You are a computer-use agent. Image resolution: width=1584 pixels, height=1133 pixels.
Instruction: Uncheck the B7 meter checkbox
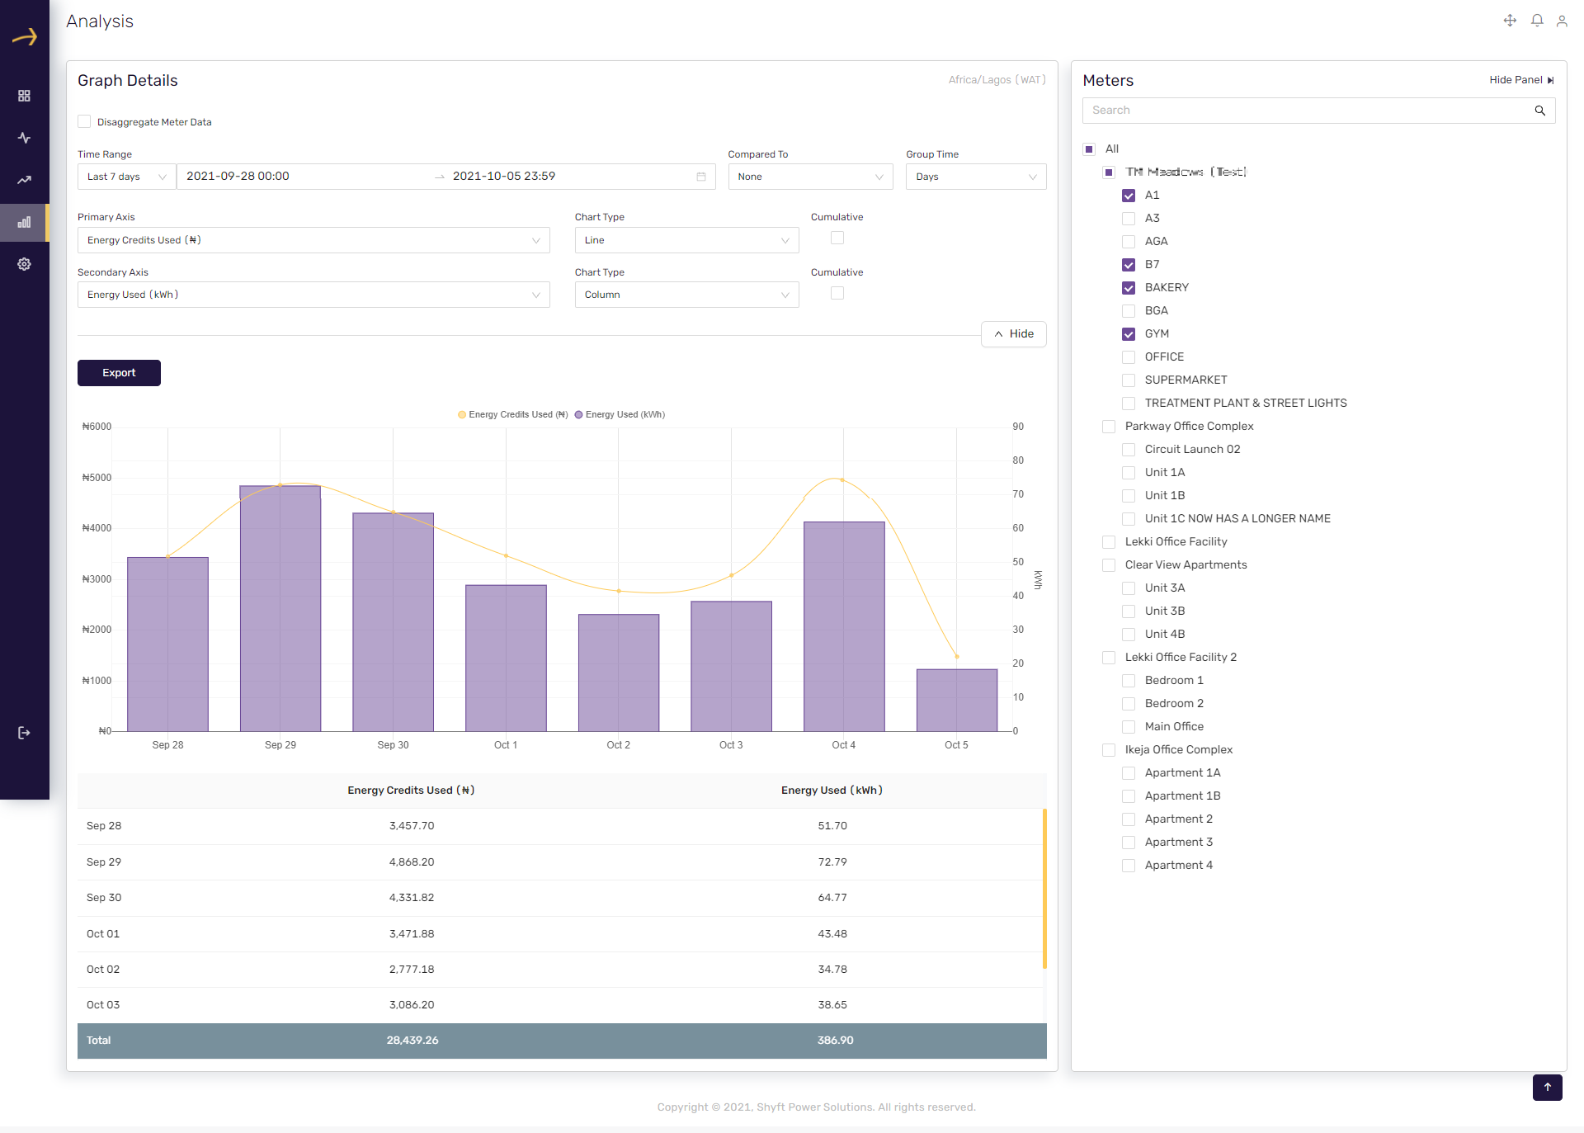coord(1129,265)
